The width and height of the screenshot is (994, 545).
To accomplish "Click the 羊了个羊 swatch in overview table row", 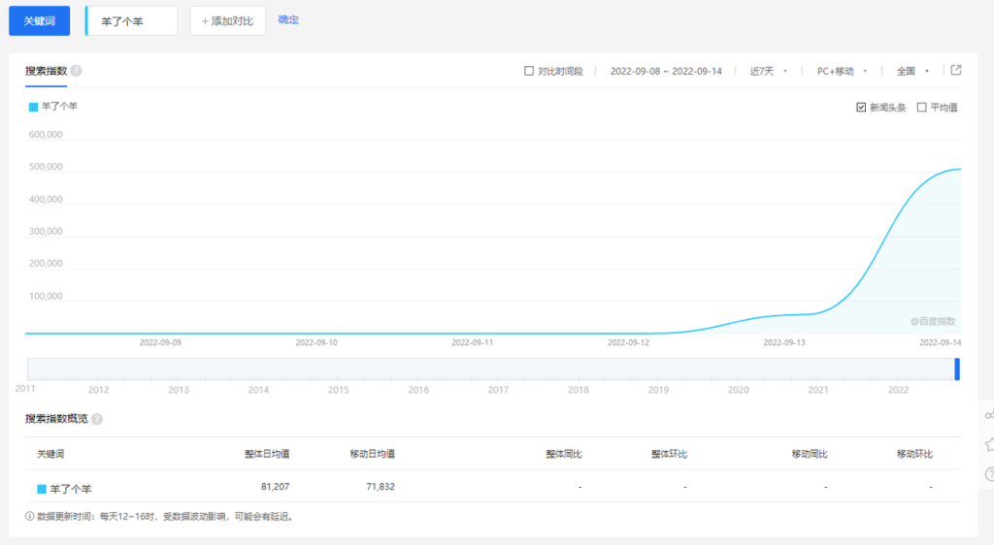I will (x=42, y=489).
